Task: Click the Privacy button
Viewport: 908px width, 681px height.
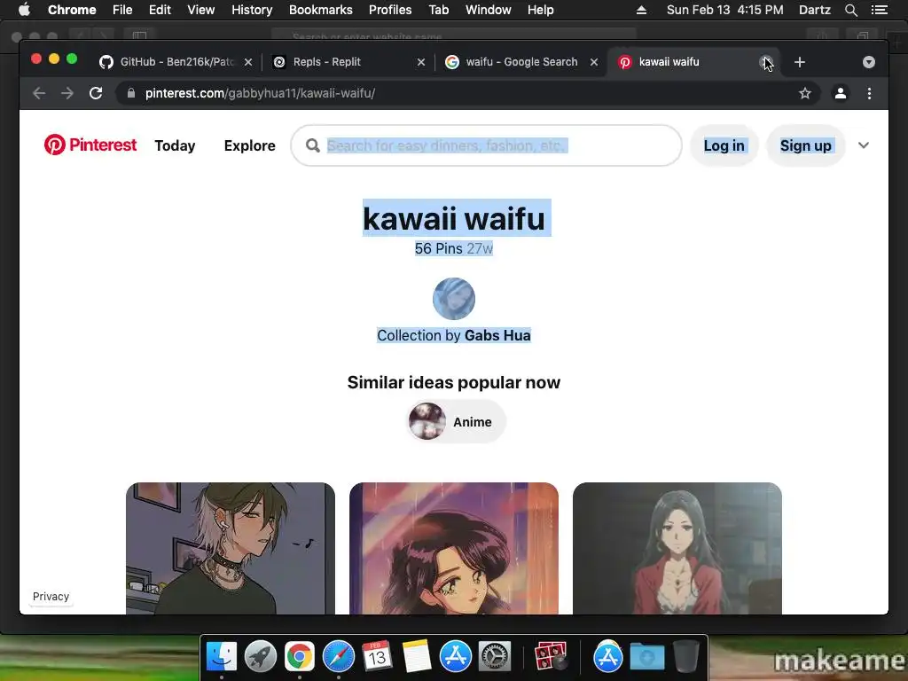Action: [51, 597]
